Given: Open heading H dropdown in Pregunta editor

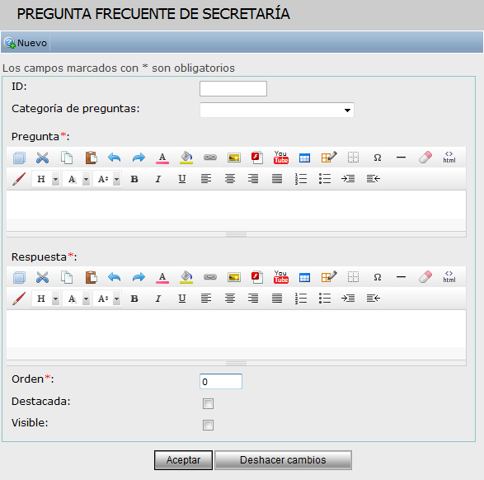Looking at the screenshot, I should (x=45, y=179).
